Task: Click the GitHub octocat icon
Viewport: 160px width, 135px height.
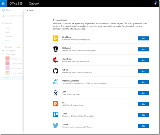Action: 56,71
